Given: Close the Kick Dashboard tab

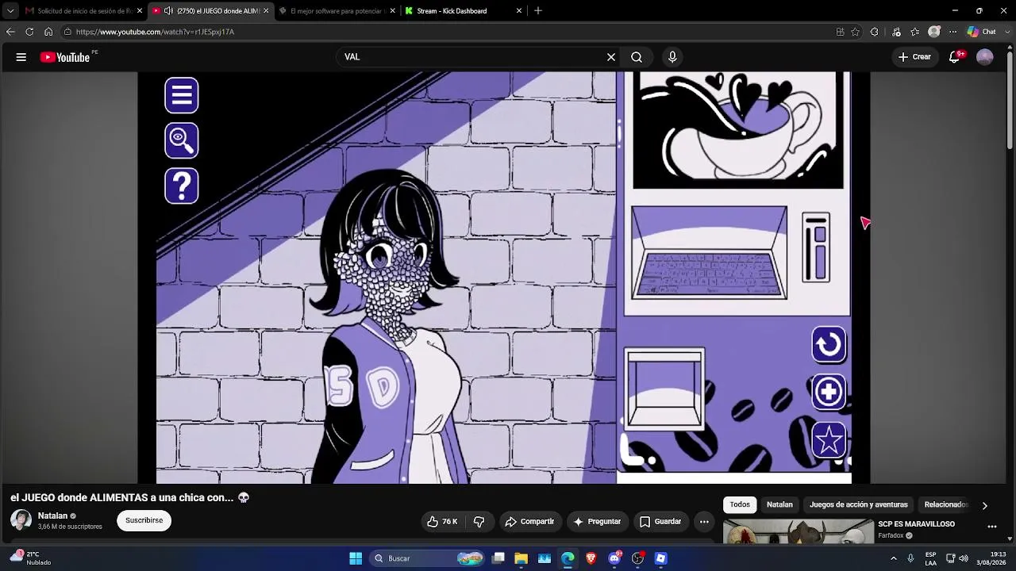Looking at the screenshot, I should coord(519,11).
